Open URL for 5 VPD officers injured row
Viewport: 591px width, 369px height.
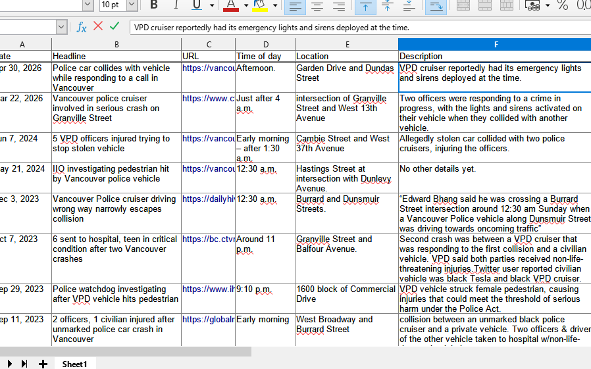click(209, 139)
